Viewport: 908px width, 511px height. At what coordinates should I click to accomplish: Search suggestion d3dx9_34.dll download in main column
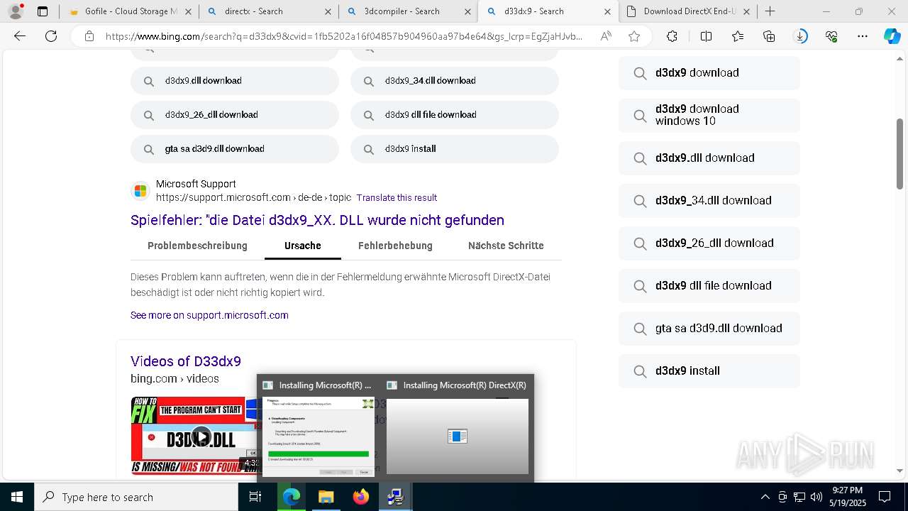point(455,81)
